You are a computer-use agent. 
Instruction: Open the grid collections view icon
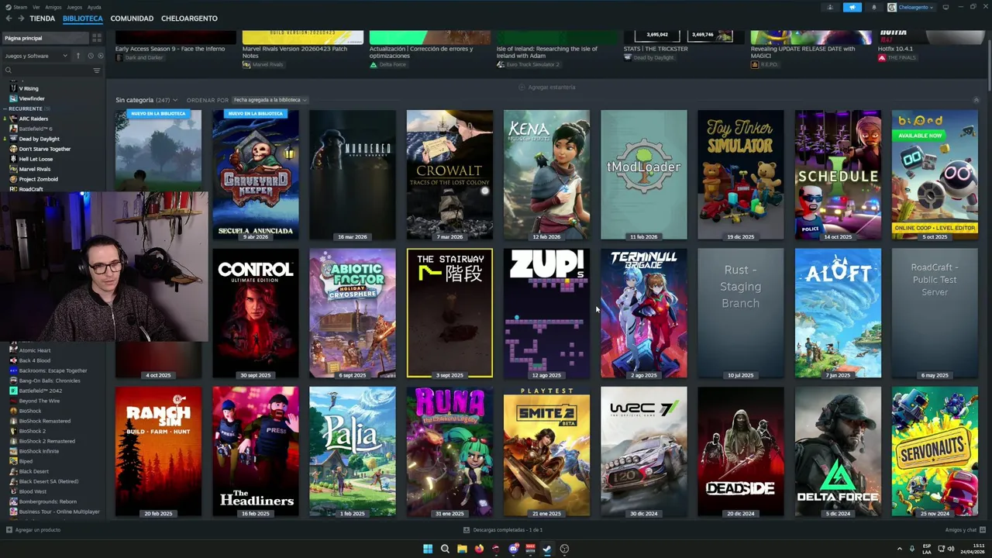pos(97,38)
